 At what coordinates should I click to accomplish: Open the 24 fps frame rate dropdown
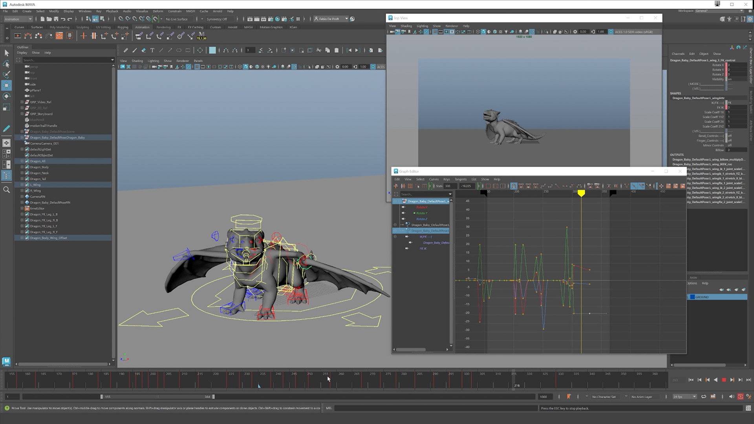(x=685, y=397)
